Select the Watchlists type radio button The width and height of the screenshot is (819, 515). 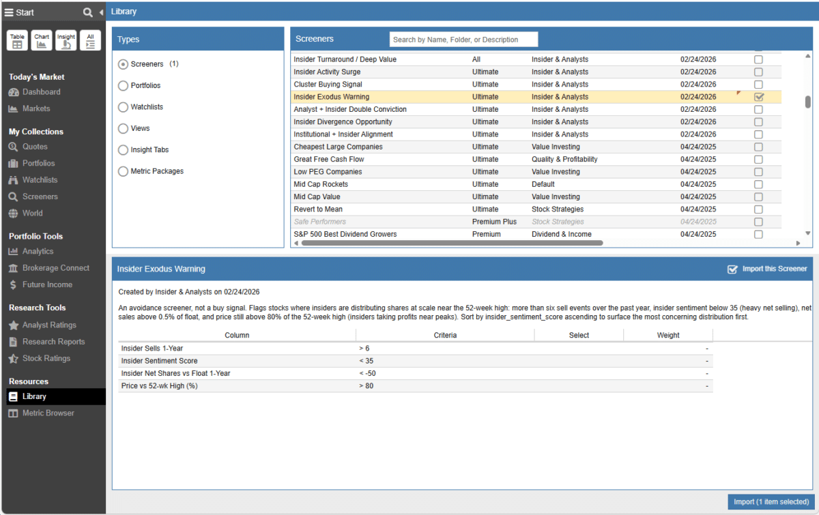click(123, 107)
